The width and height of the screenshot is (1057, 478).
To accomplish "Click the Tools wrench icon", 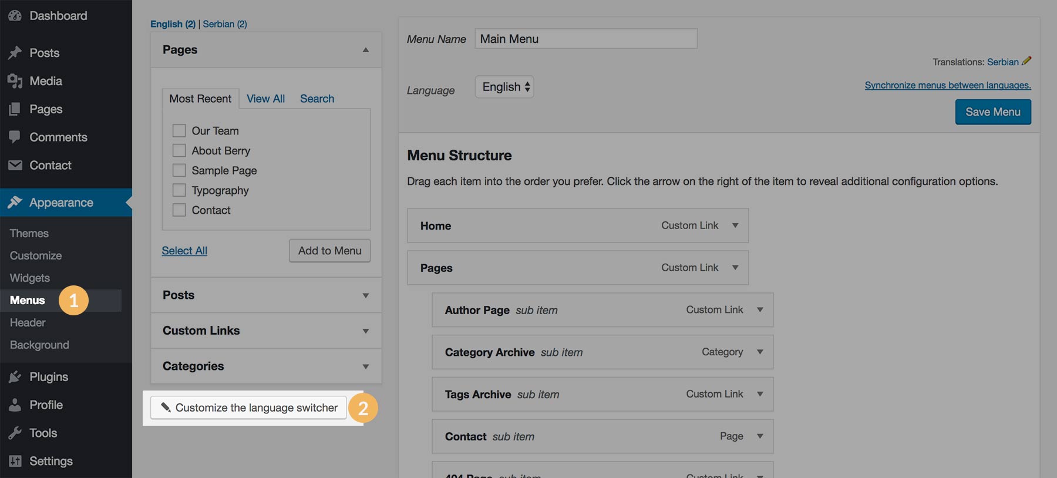I will coord(15,433).
